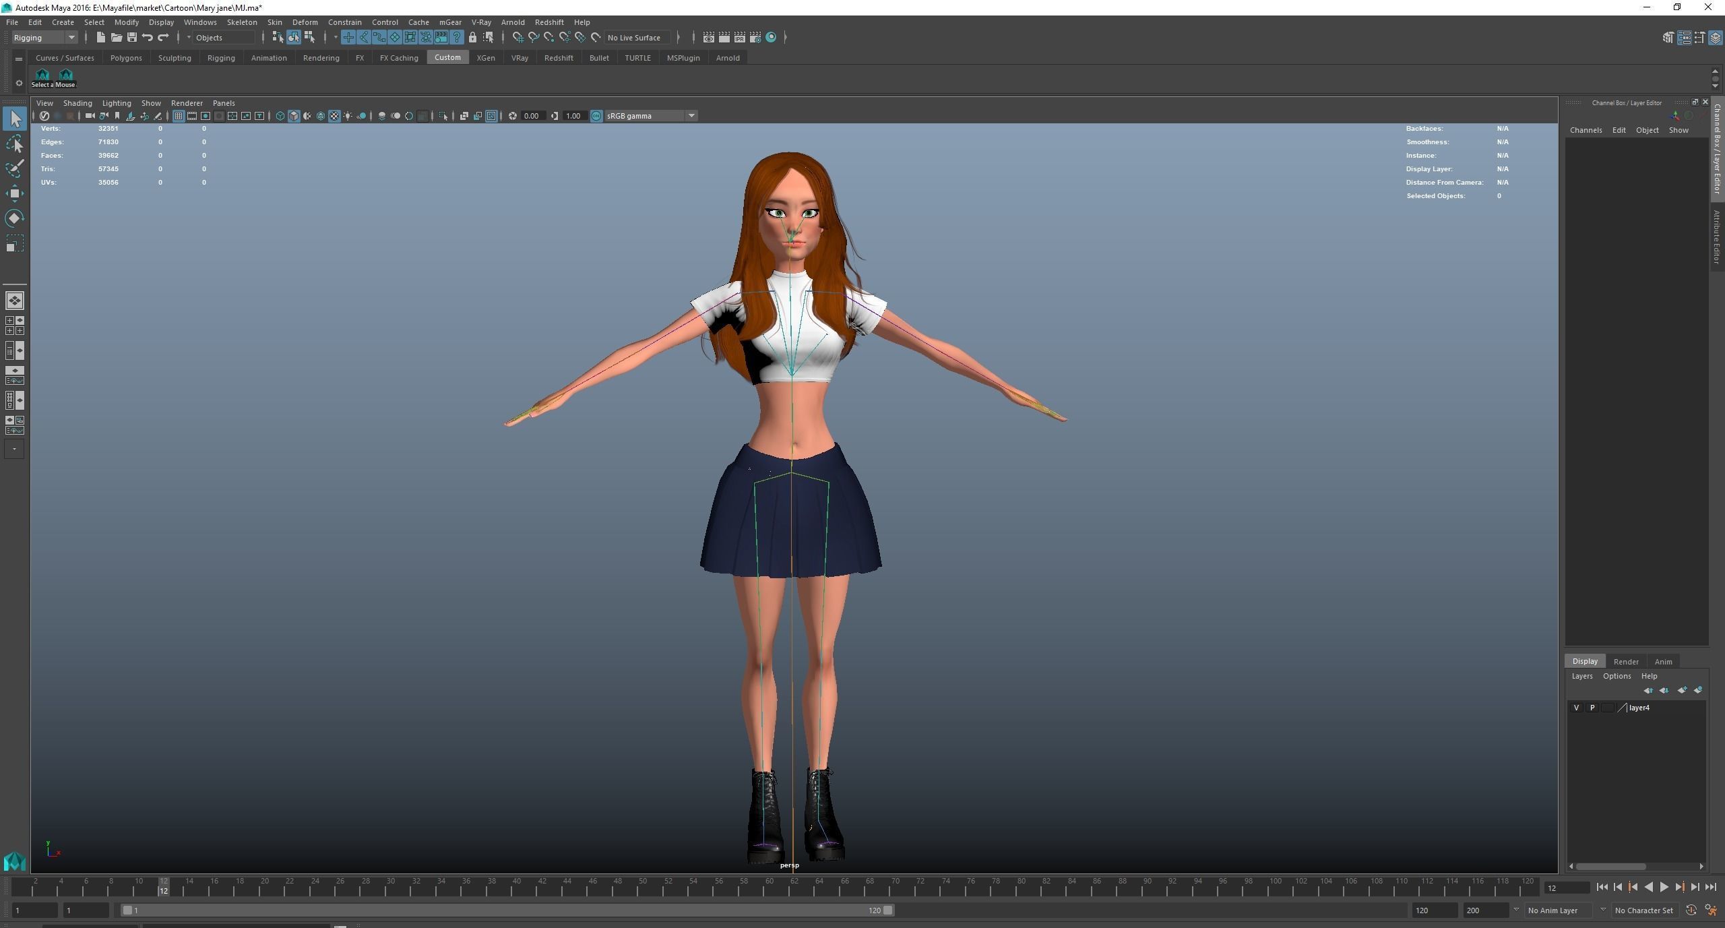Open the sRGB gamma view transform dropdown
This screenshot has height=928, width=1725.
pyautogui.click(x=650, y=116)
